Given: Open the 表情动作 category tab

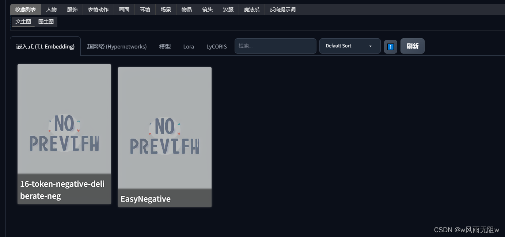Looking at the screenshot, I should [x=98, y=9].
